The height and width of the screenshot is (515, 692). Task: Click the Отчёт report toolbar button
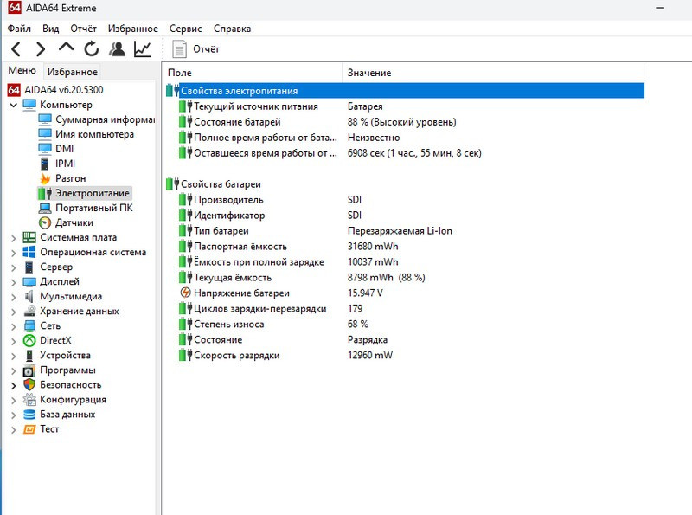(196, 49)
